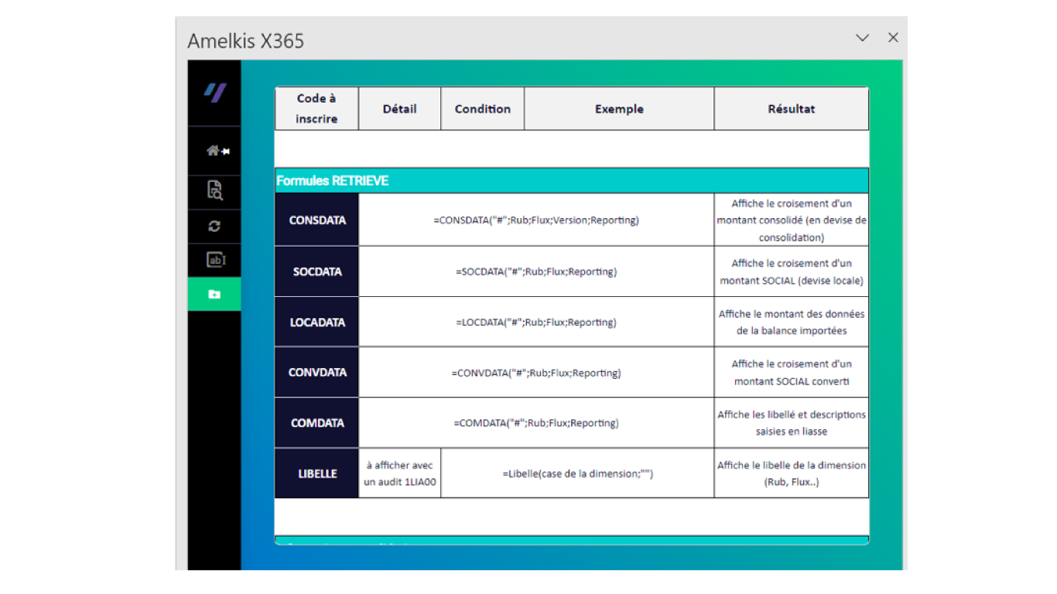The image size is (1057, 594).
Task: Select the SOCDATA code cell
Action: [x=317, y=271]
